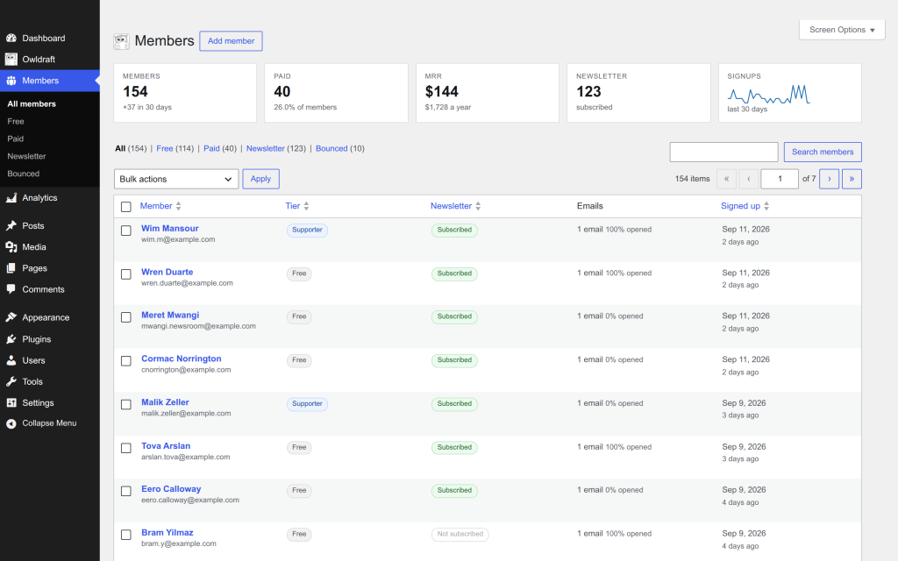This screenshot has height=561, width=898.
Task: Open Bram Yilmaz's member profile
Action: [x=167, y=533]
